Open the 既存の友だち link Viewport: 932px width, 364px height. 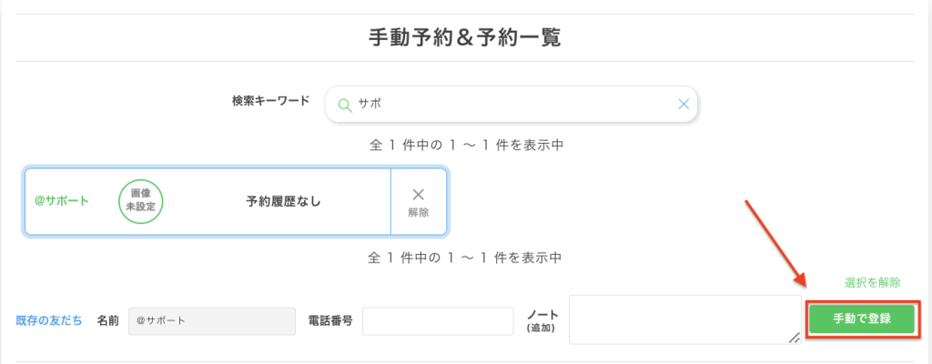pyautogui.click(x=49, y=320)
